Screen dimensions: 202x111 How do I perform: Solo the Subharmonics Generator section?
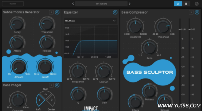(x=51, y=12)
